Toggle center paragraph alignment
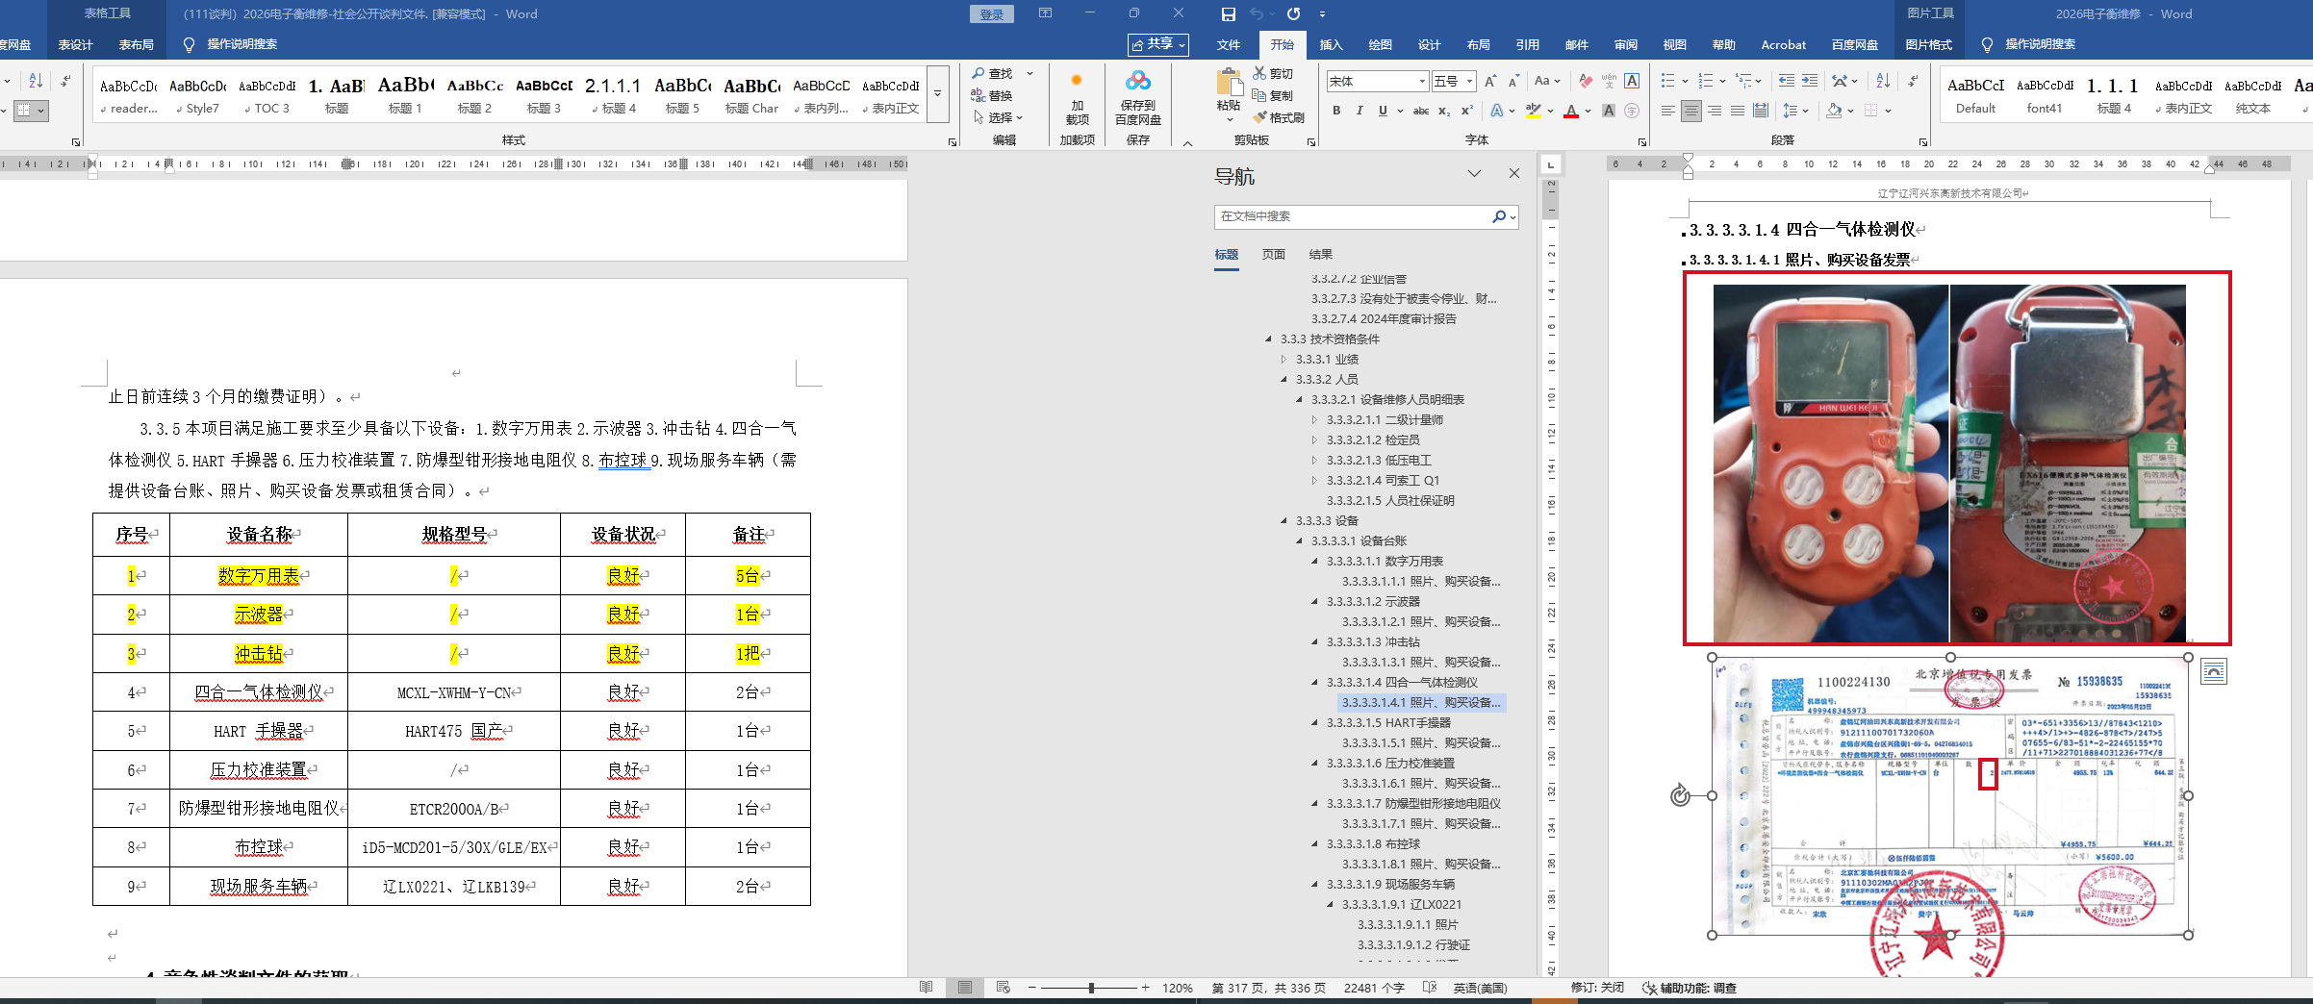This screenshot has width=2313, height=1004. (x=1690, y=112)
